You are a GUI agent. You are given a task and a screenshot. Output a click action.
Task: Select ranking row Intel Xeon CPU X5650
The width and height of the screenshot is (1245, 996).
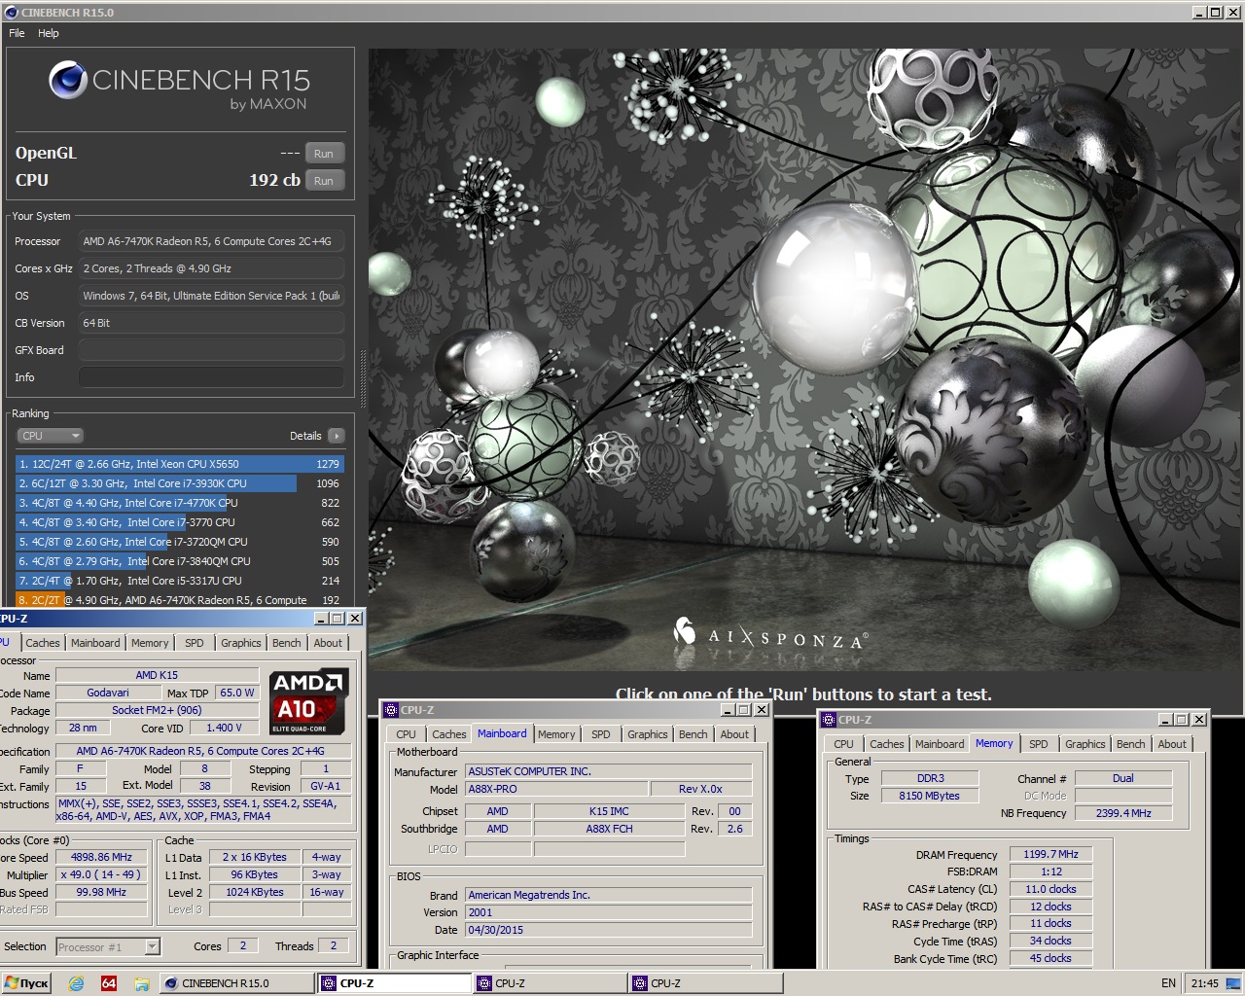tap(180, 464)
